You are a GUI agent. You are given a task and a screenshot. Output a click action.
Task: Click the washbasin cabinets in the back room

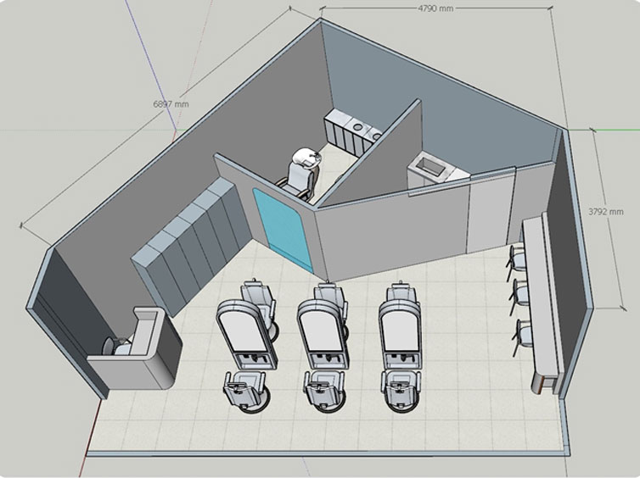tap(353, 133)
